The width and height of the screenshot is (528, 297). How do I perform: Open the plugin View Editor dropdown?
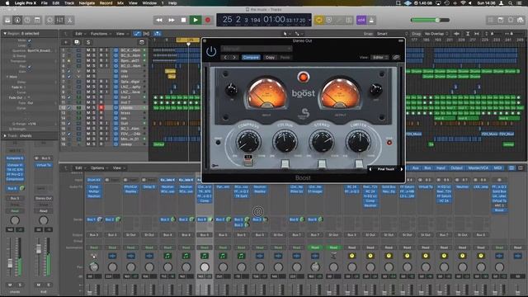379,58
